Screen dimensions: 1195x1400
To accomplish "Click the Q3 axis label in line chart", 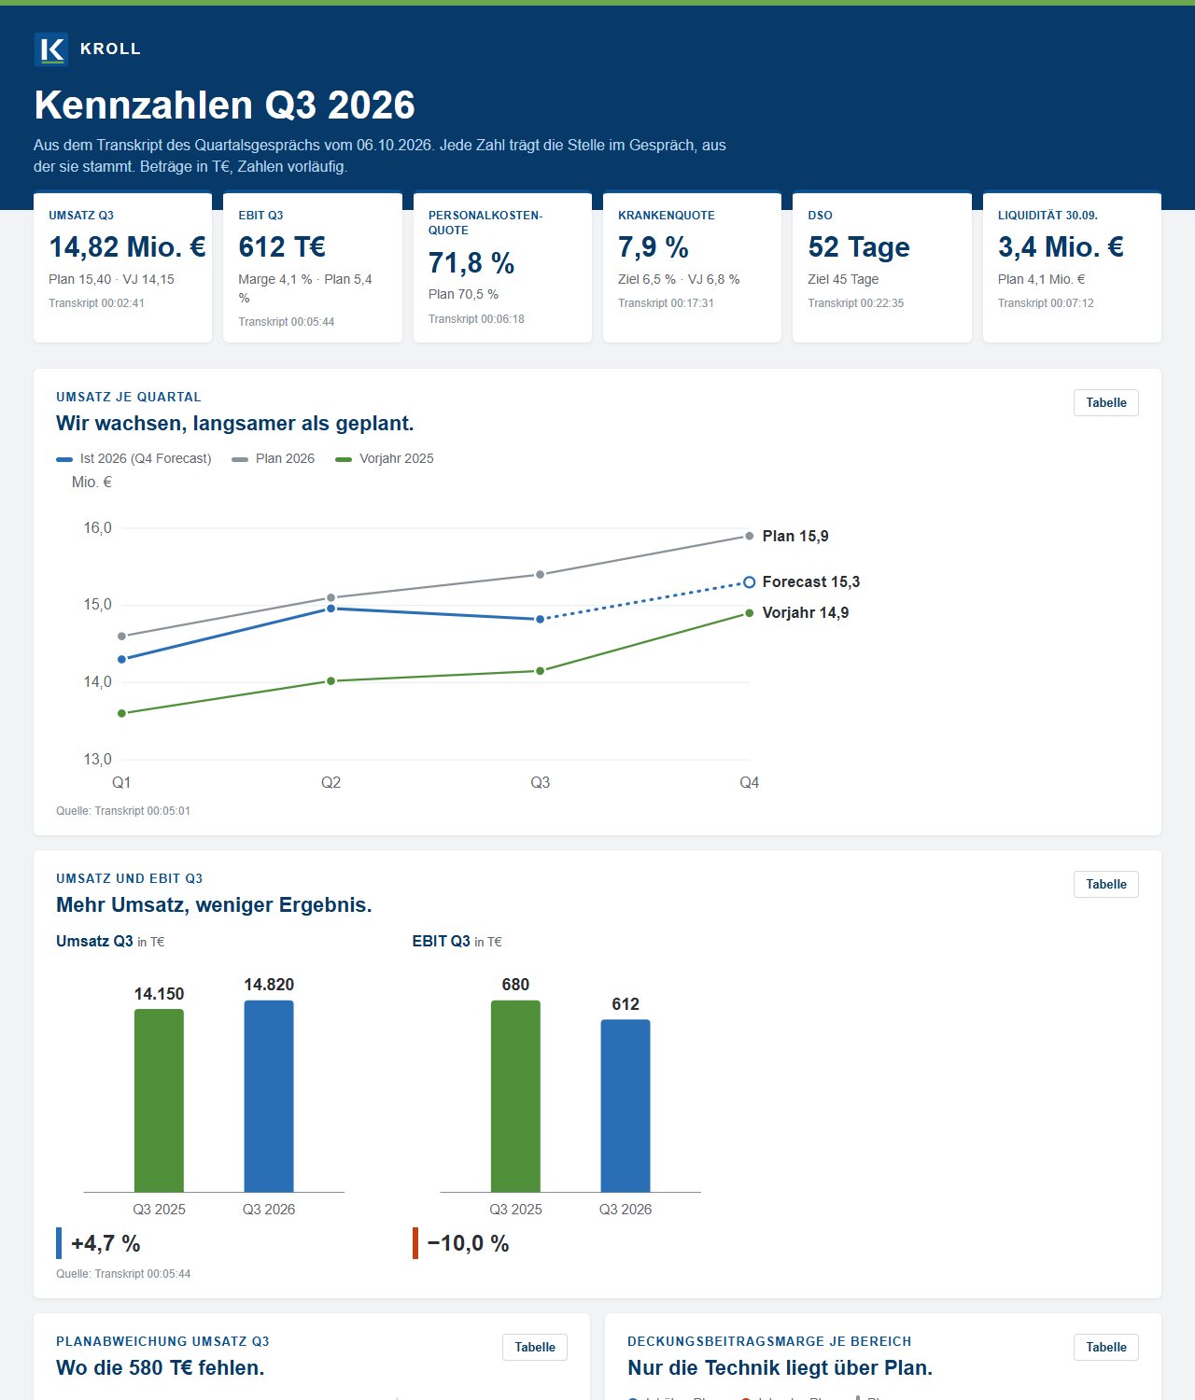I will 540,783.
